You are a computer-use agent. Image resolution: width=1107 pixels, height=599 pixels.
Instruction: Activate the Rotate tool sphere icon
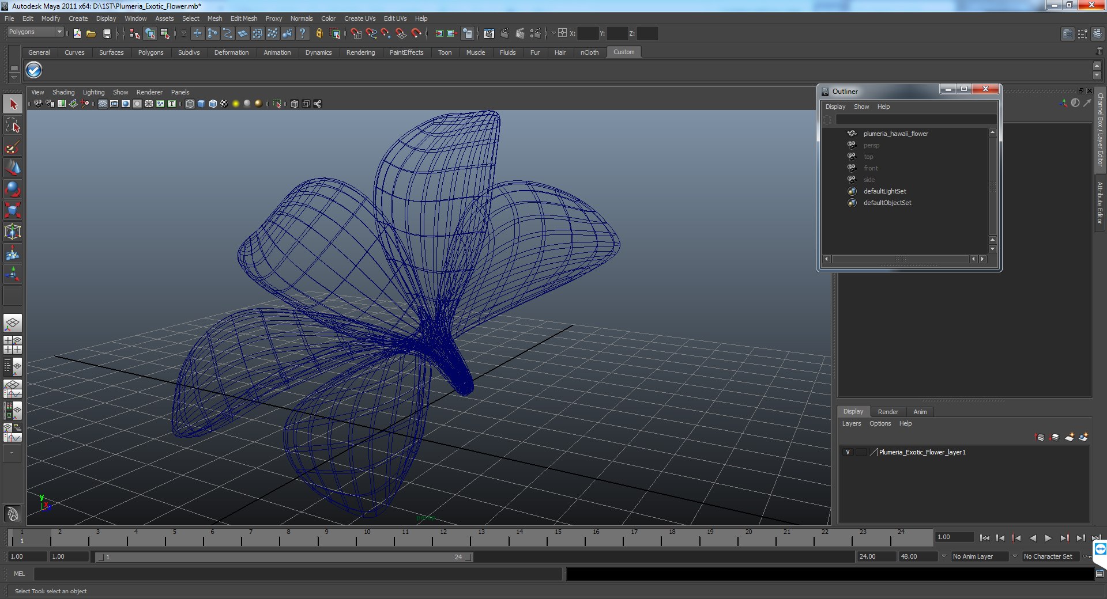13,189
